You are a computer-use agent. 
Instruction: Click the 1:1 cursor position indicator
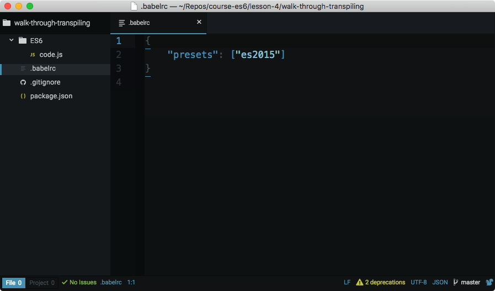[x=131, y=282]
